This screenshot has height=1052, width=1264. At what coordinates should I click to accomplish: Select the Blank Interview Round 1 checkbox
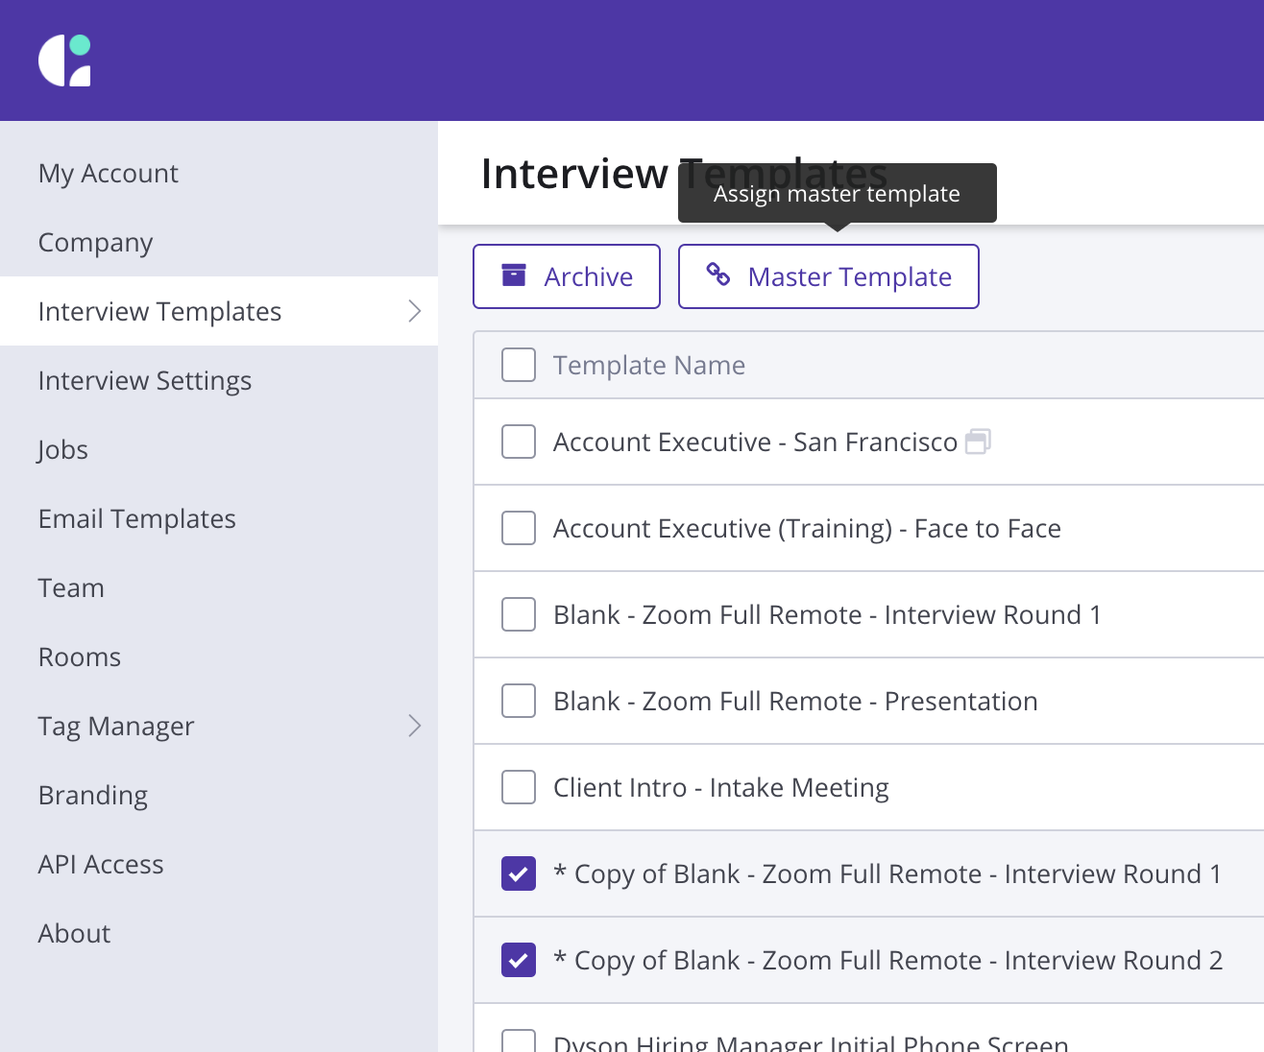coord(519,614)
